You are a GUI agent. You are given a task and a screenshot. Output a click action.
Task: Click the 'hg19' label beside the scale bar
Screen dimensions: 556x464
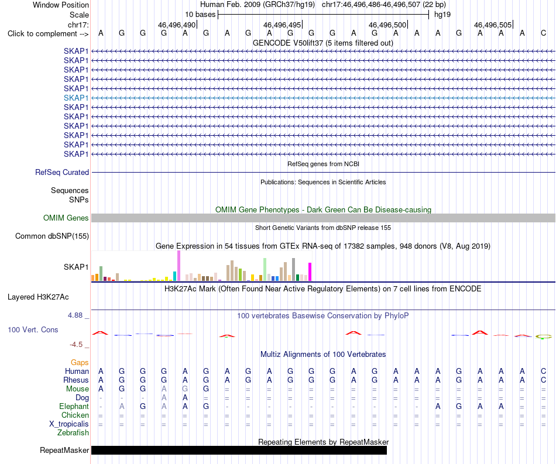pos(442,15)
